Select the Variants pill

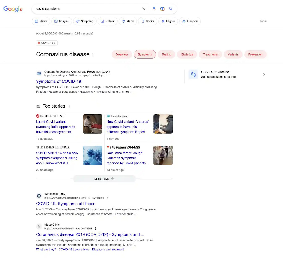click(233, 54)
